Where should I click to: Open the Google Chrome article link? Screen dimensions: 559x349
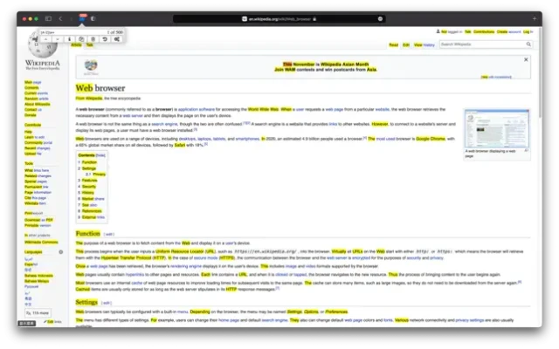tap(431, 139)
